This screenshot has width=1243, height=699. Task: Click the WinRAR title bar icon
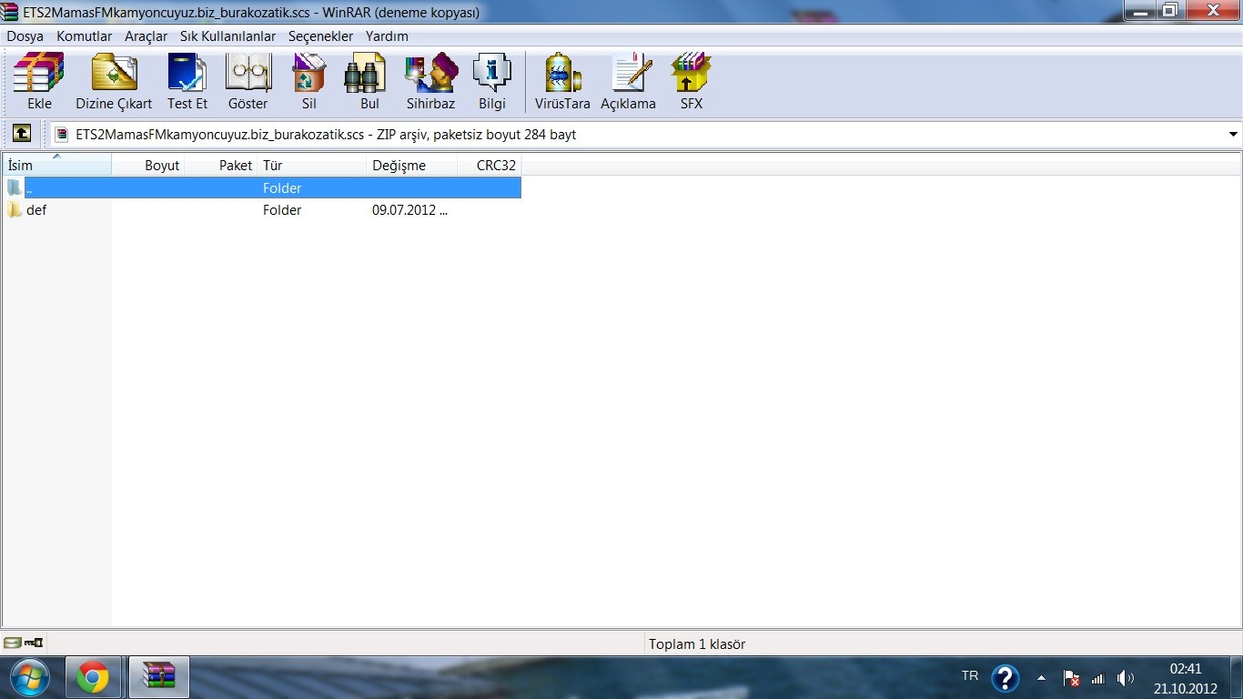(10, 12)
